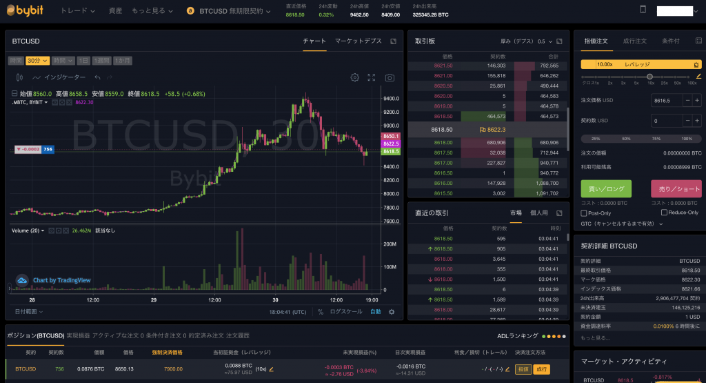Image resolution: width=706 pixels, height=383 pixels.
Task: Open the 30分 interval dropdown
Action: (x=37, y=60)
